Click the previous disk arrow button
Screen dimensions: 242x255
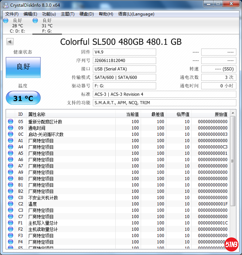[x=10, y=42]
